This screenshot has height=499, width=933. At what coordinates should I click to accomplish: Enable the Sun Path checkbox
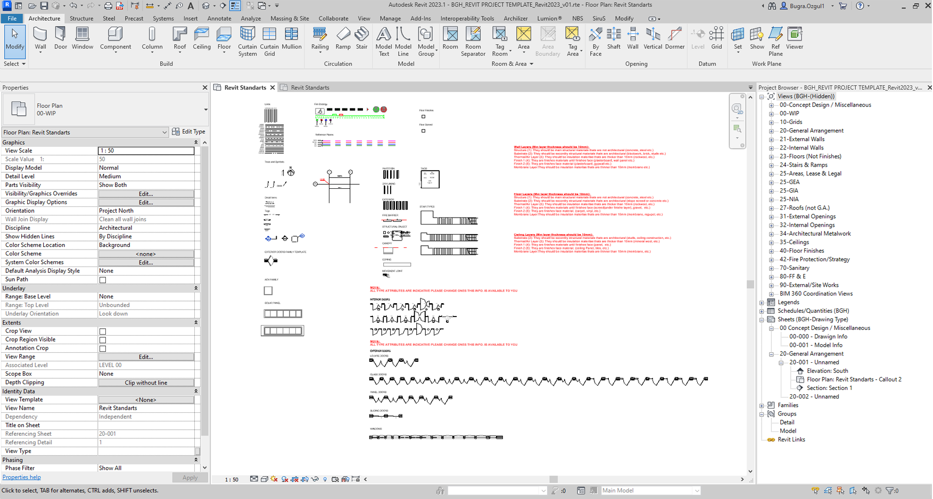tap(103, 280)
